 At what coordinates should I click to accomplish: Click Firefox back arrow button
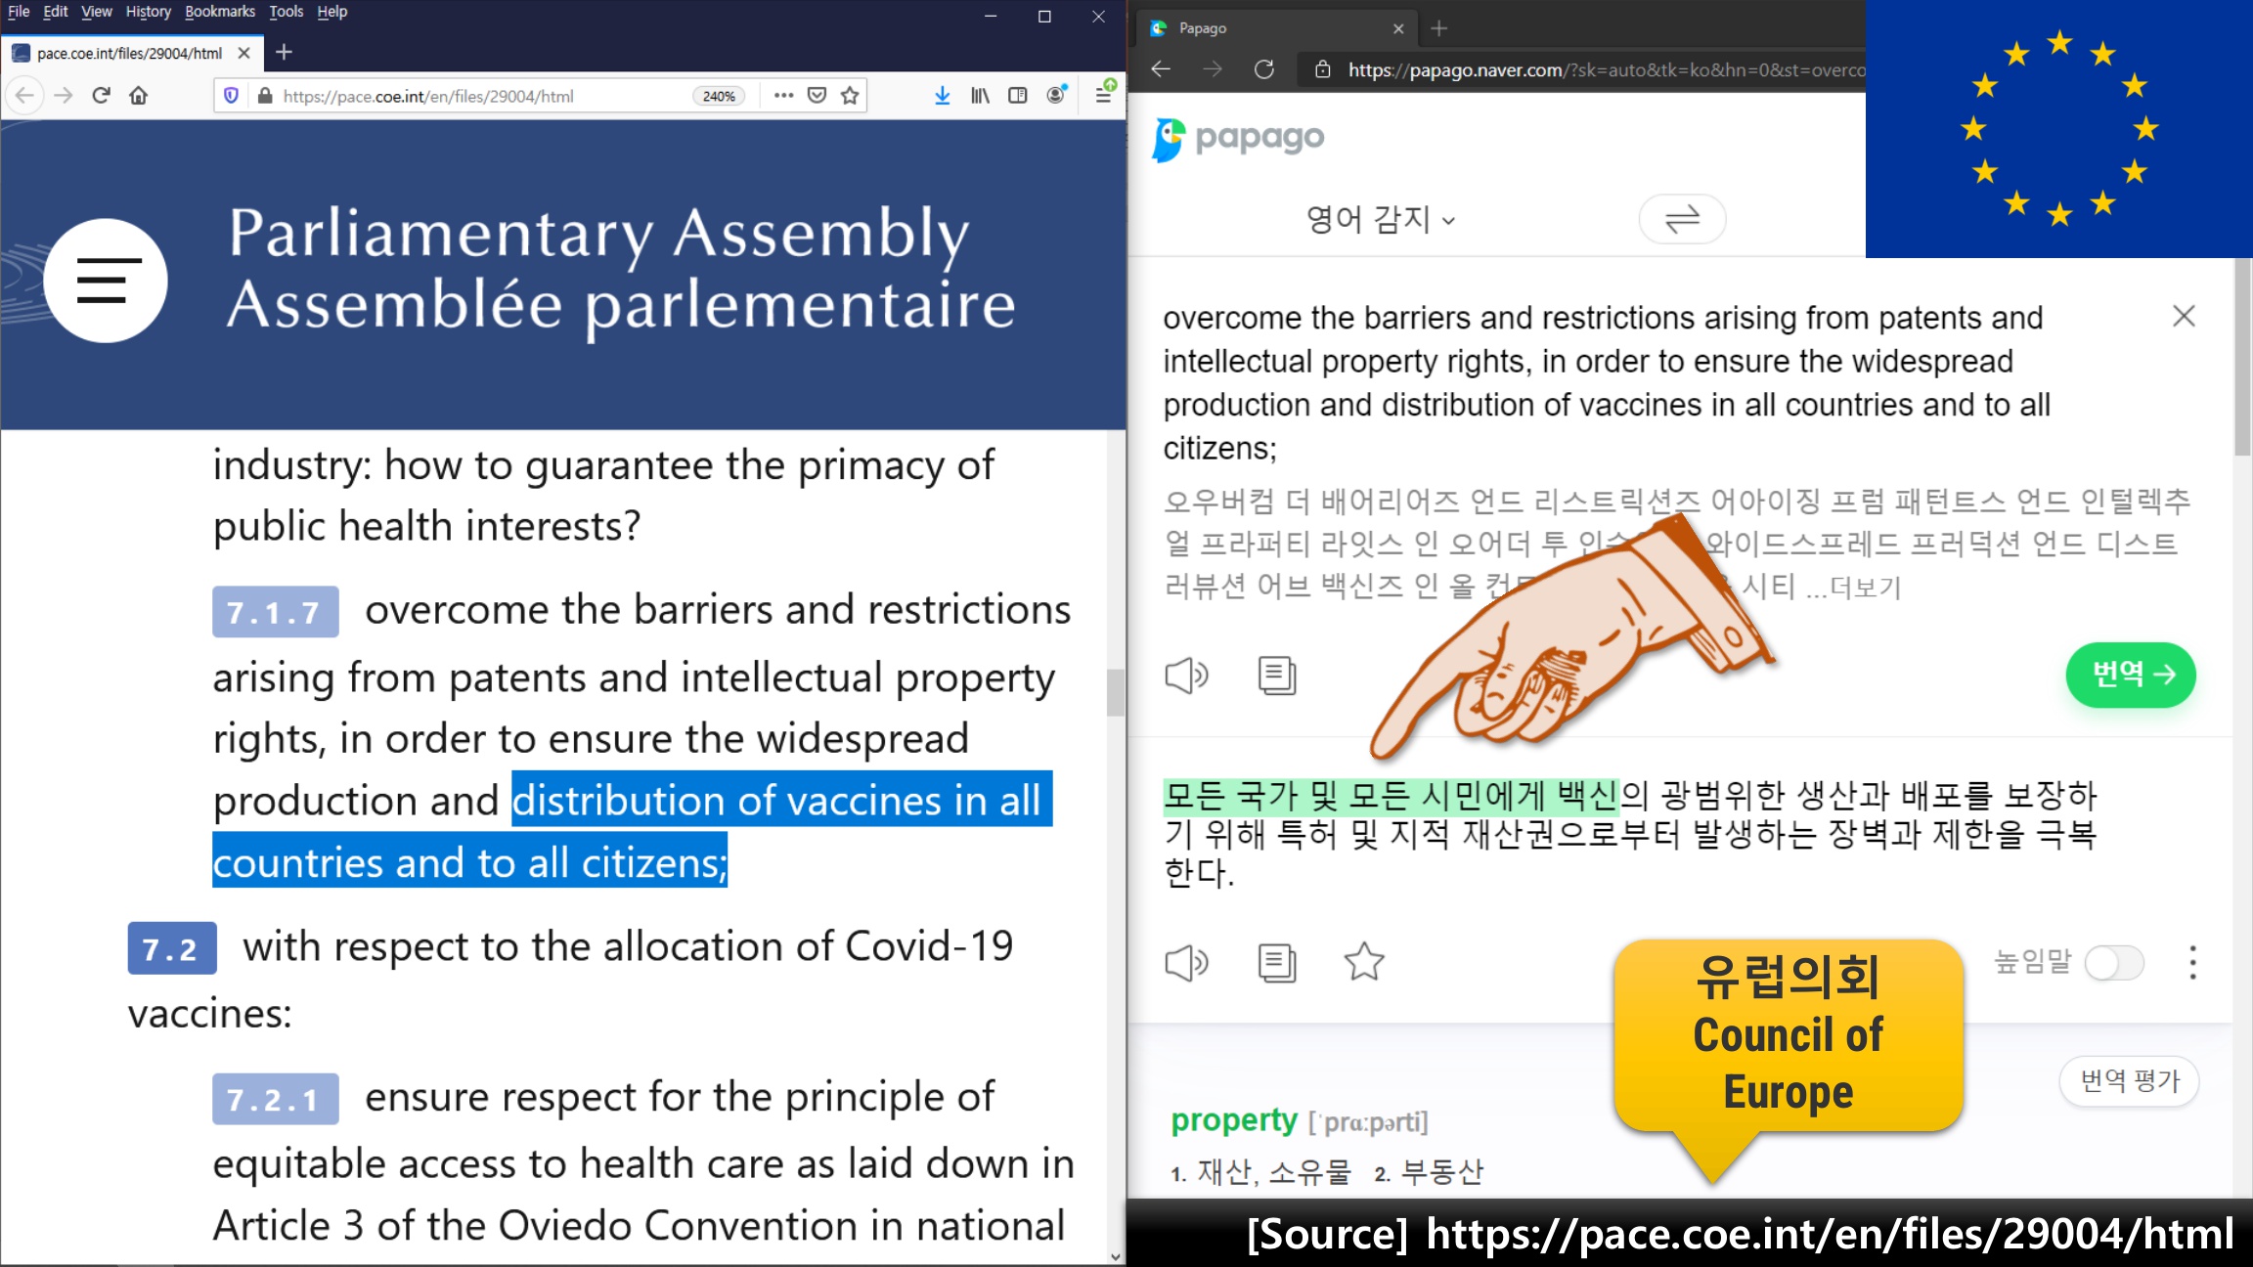[x=24, y=95]
